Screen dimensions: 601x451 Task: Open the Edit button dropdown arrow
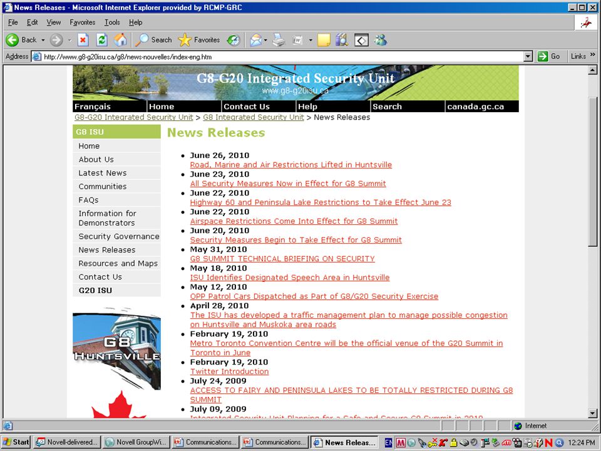311,40
